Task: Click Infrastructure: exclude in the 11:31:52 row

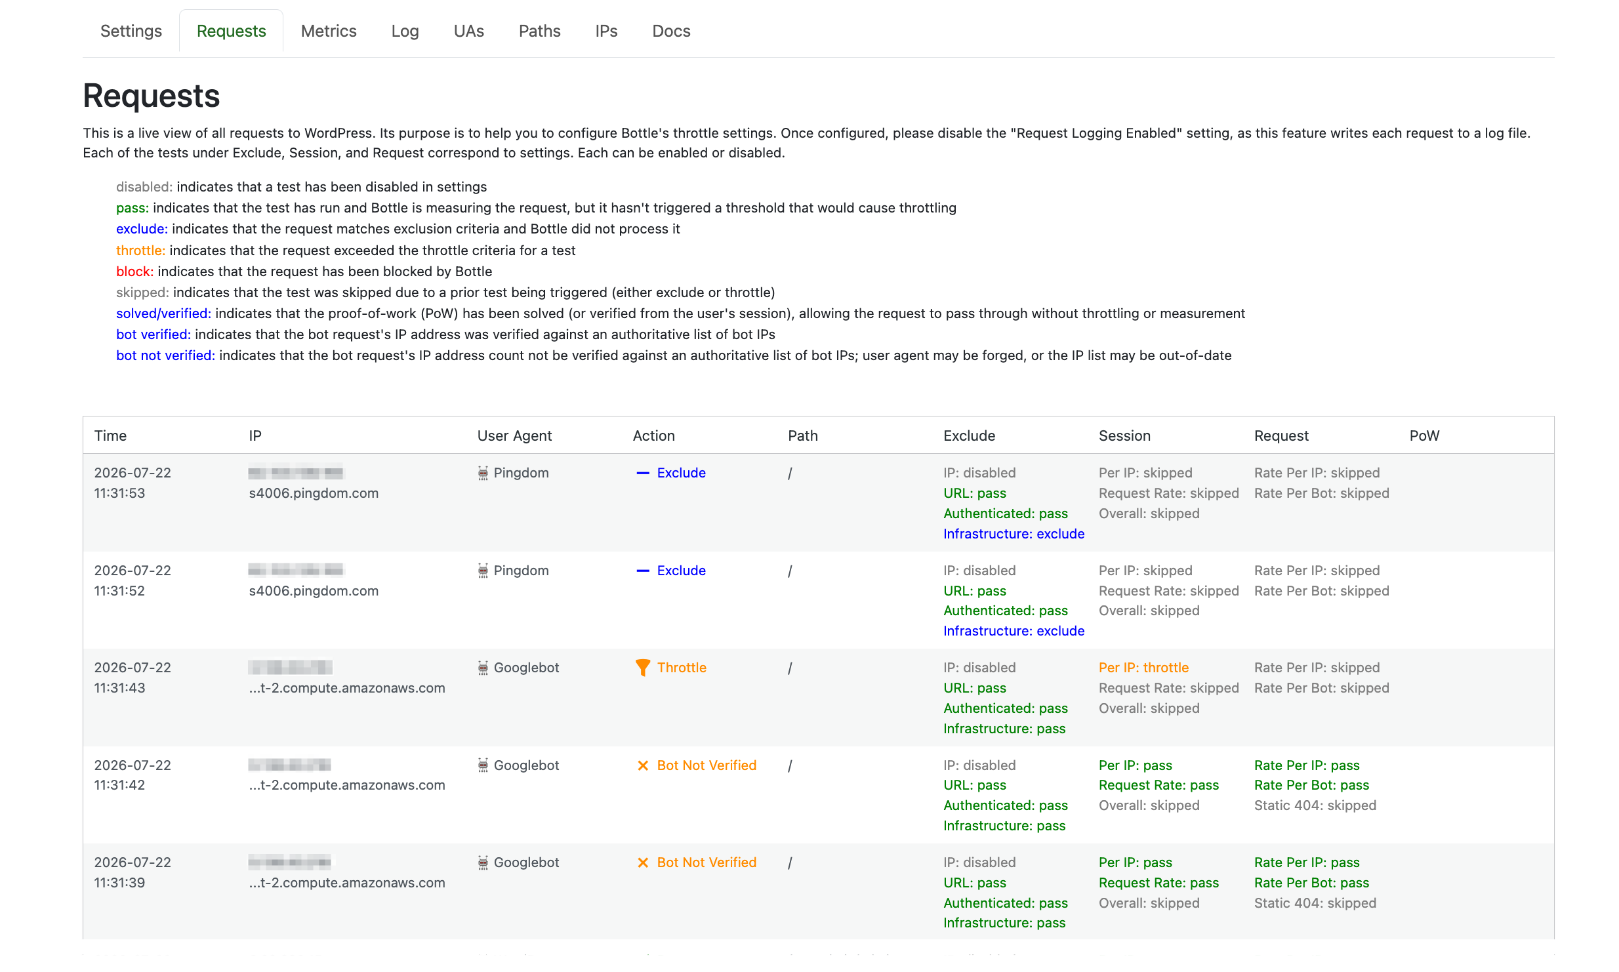Action: click(1014, 631)
